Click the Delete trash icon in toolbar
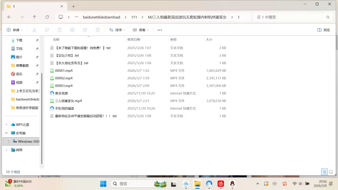Viewport: 338px width, 190px height. [x=98, y=30]
